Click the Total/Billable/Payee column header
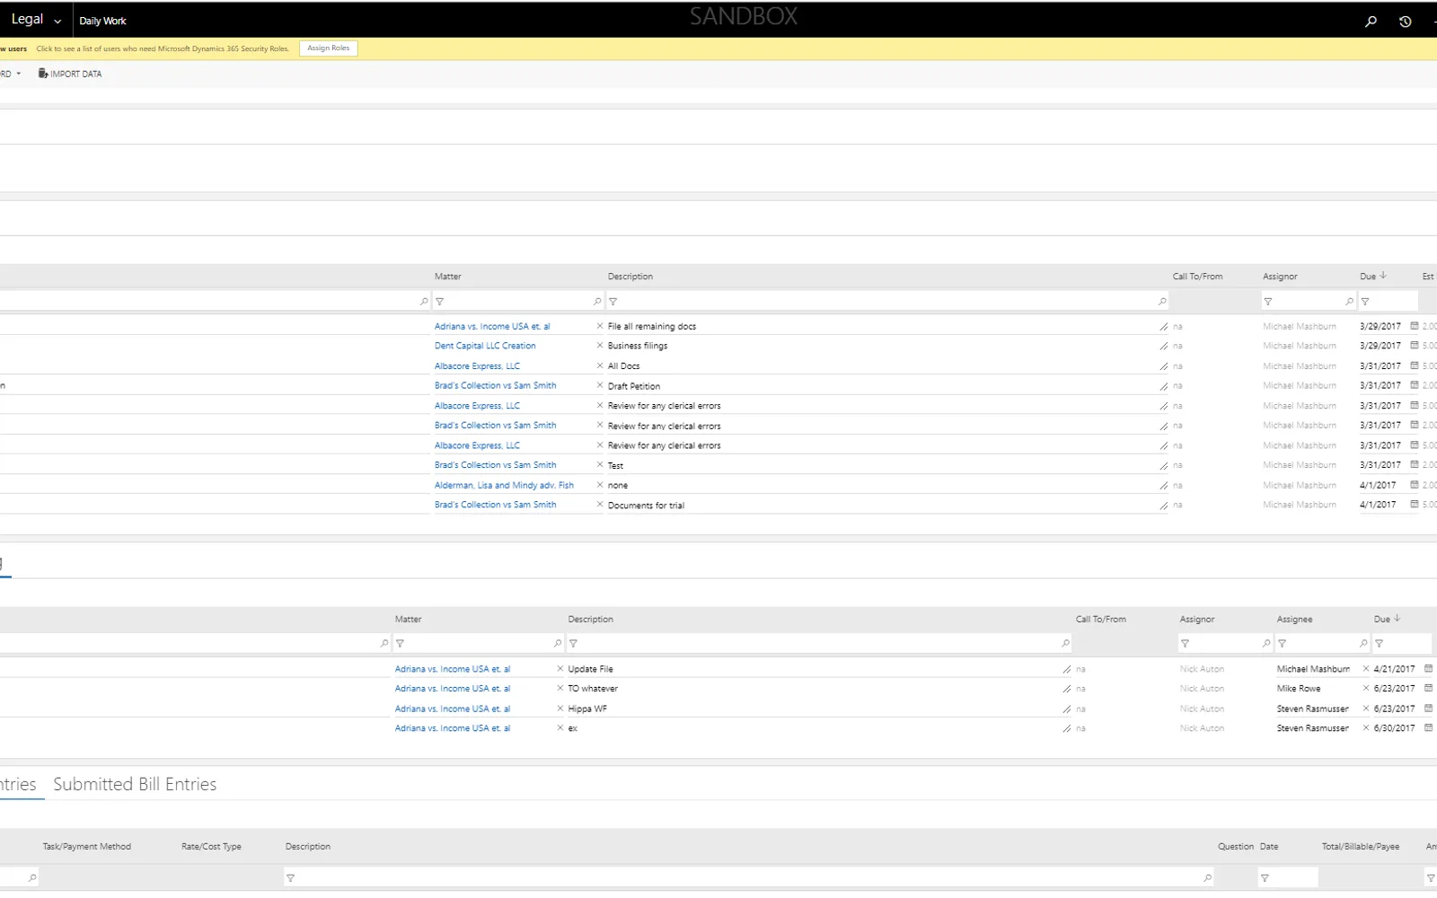This screenshot has width=1437, height=898. 1361,847
